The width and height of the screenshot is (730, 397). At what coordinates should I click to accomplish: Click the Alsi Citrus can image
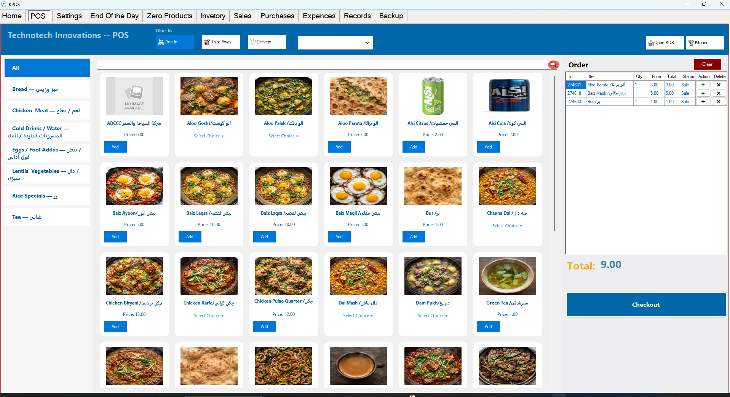pos(433,96)
